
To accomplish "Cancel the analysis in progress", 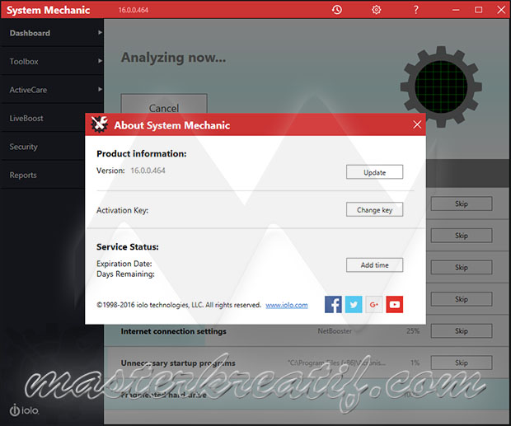I will (164, 104).
